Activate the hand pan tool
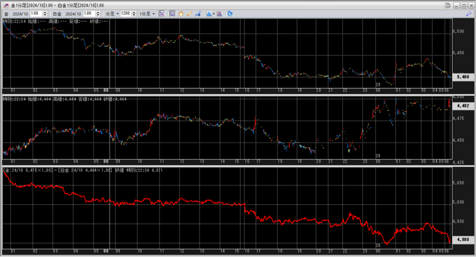This screenshot has width=476, height=257. (x=181, y=13)
